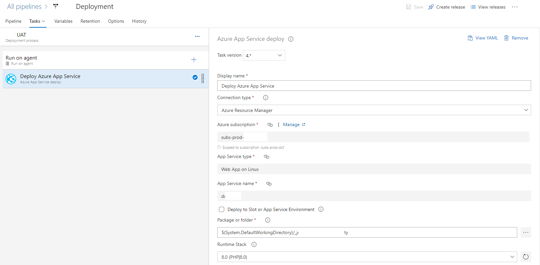Enable Deploy to Slot or App Service Environment
The width and height of the screenshot is (540, 265).
222,209
